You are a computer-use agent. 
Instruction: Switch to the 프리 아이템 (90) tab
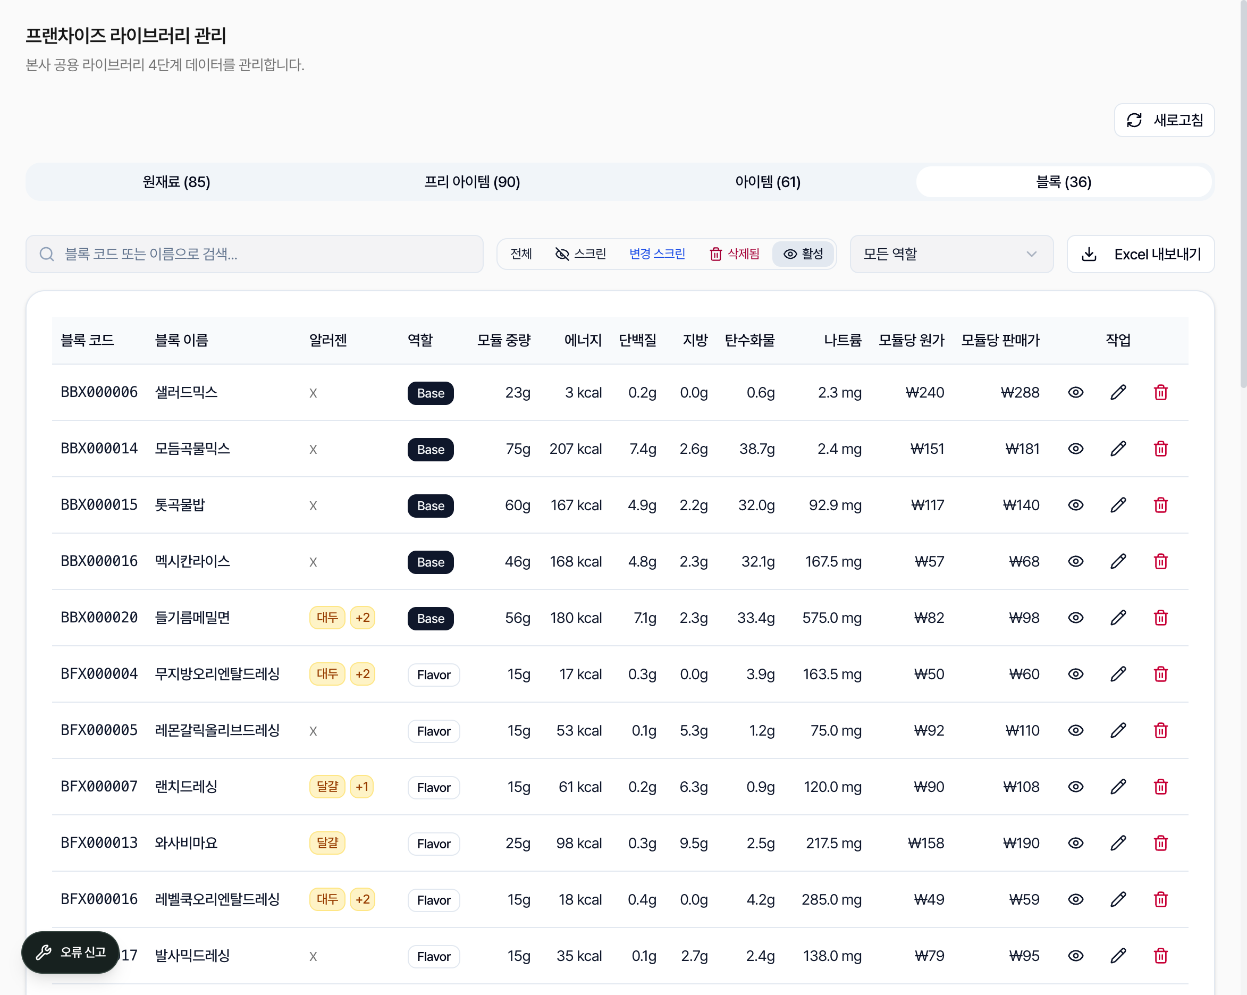point(472,182)
